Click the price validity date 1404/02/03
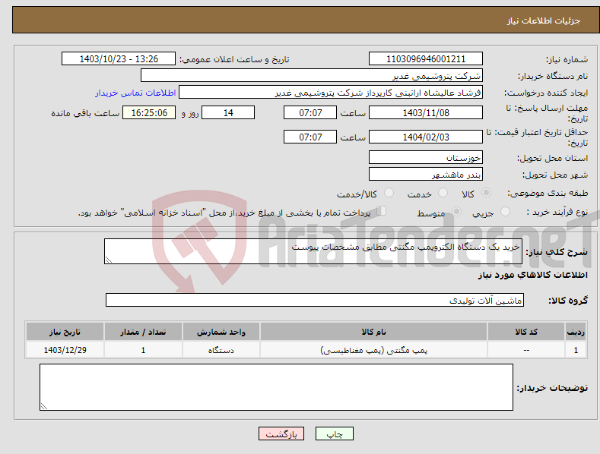600x454 pixels. point(426,137)
